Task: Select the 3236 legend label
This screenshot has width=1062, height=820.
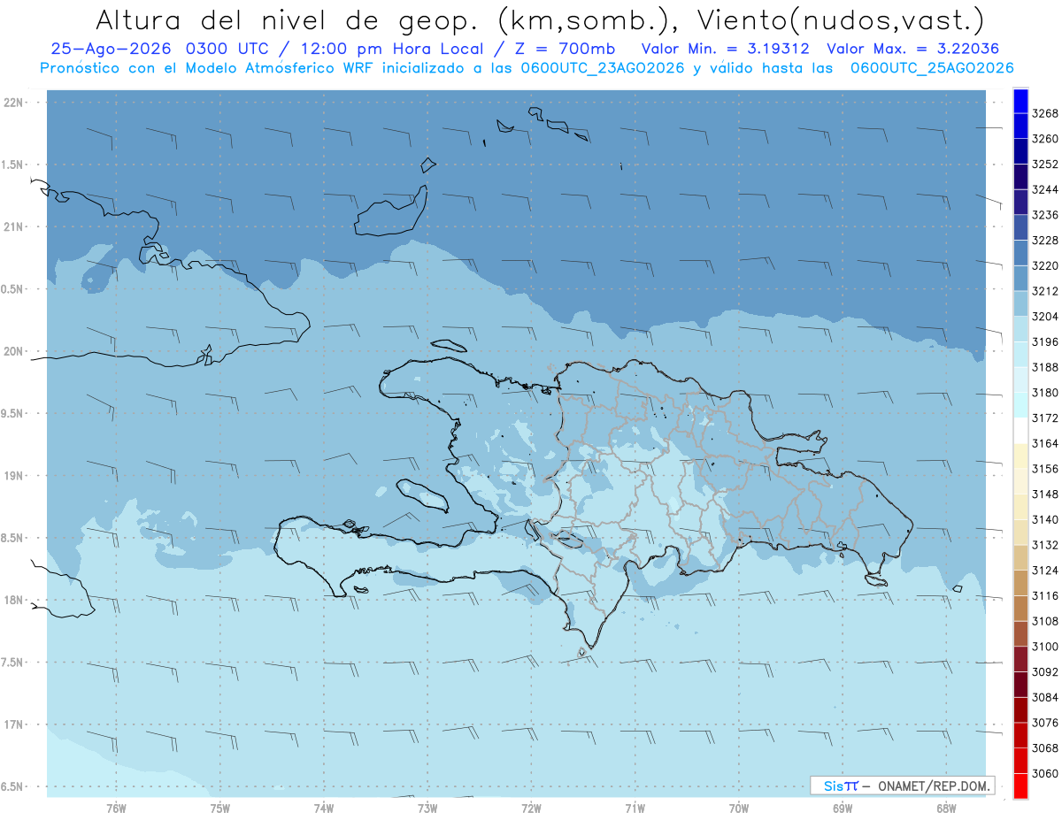Action: coord(1044,215)
